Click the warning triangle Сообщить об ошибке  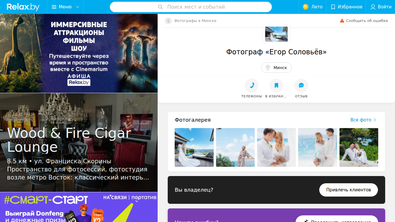[342, 21]
